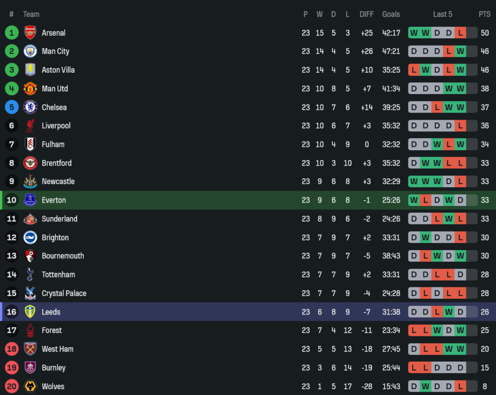The image size is (496, 395).
Task: Open the Crystal Palace team name
Action: coord(64,293)
